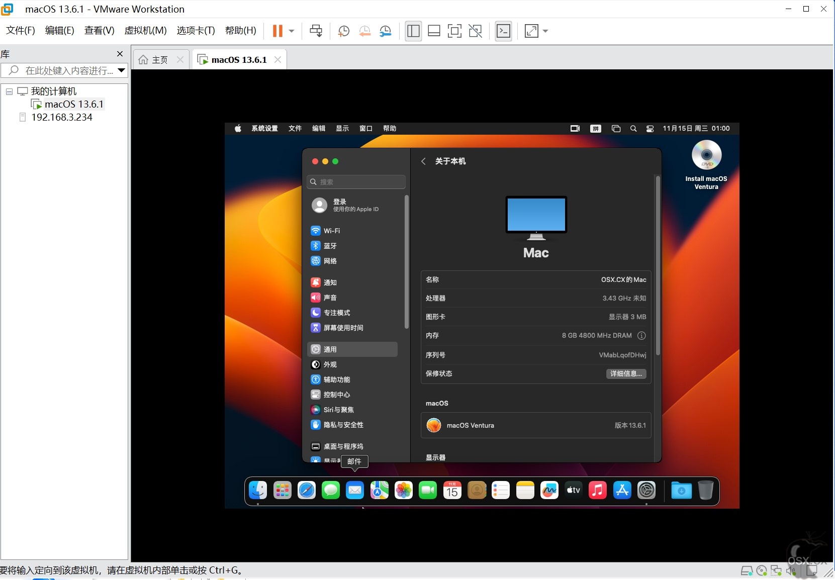Switch to Unity mode icon
This screenshot has width=835, height=580.
pyautogui.click(x=476, y=31)
